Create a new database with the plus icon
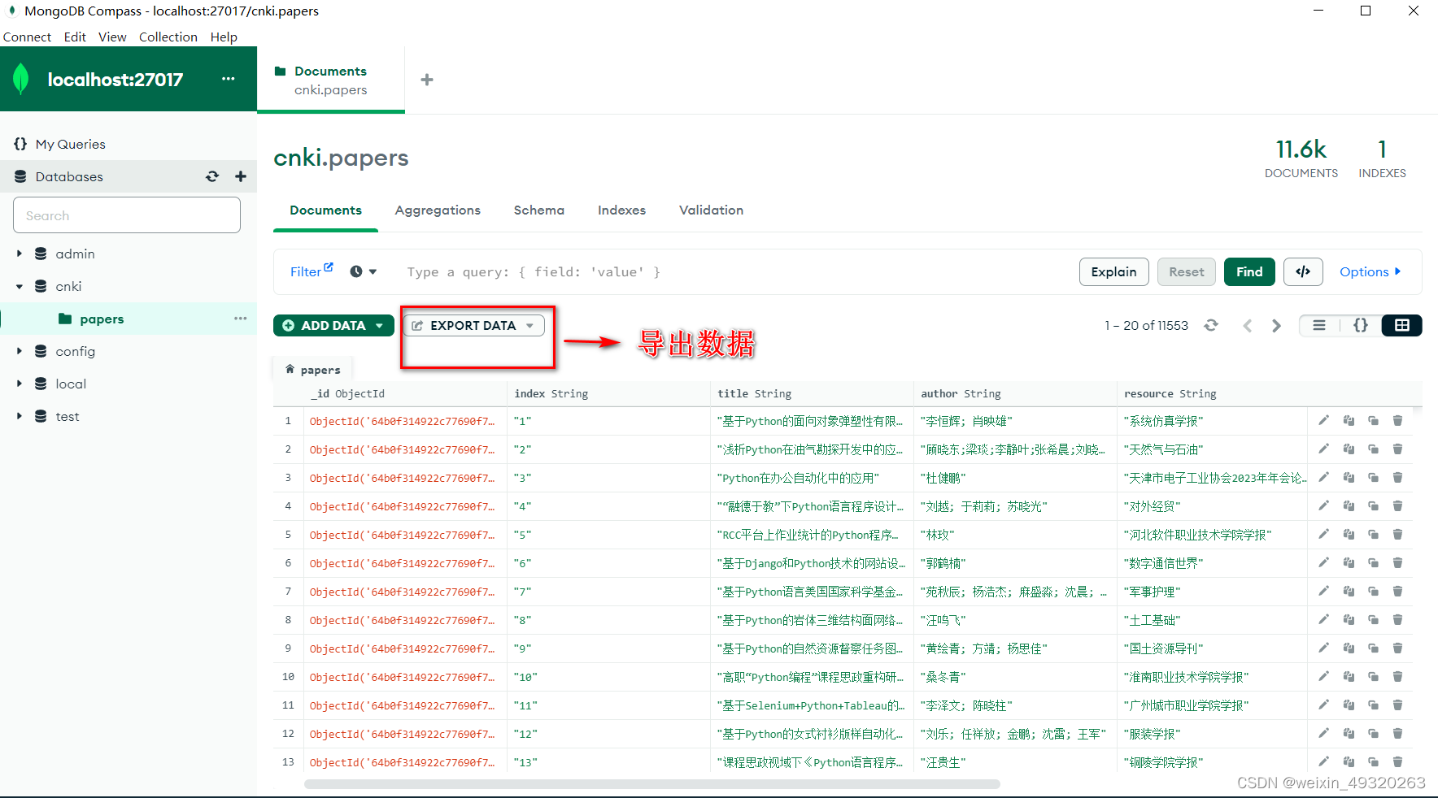The height and width of the screenshot is (798, 1438). click(241, 176)
